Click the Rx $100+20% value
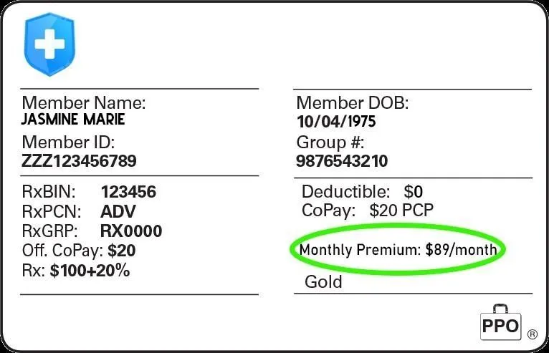Viewport: 549px width, 353px height. click(90, 271)
